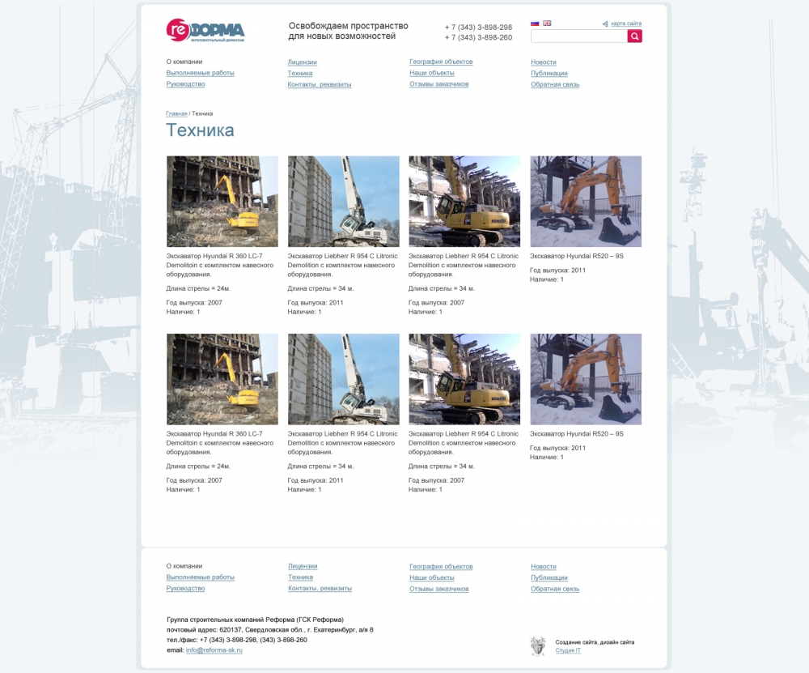Open Обратная связь in top menu
This screenshot has height=673, width=809.
(x=555, y=84)
